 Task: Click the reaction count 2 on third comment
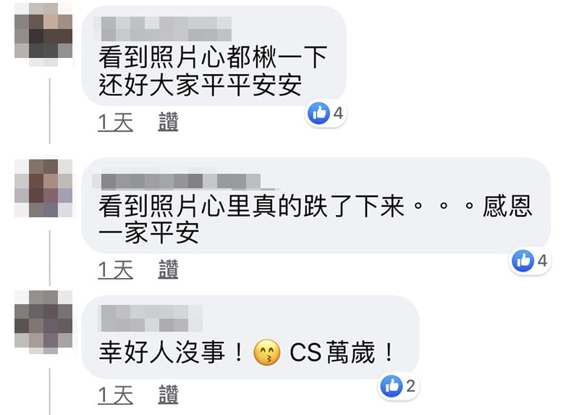(x=410, y=386)
